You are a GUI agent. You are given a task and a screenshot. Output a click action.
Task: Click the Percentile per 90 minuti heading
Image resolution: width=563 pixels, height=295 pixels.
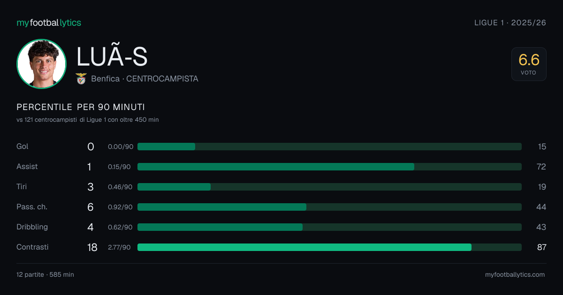click(x=81, y=107)
